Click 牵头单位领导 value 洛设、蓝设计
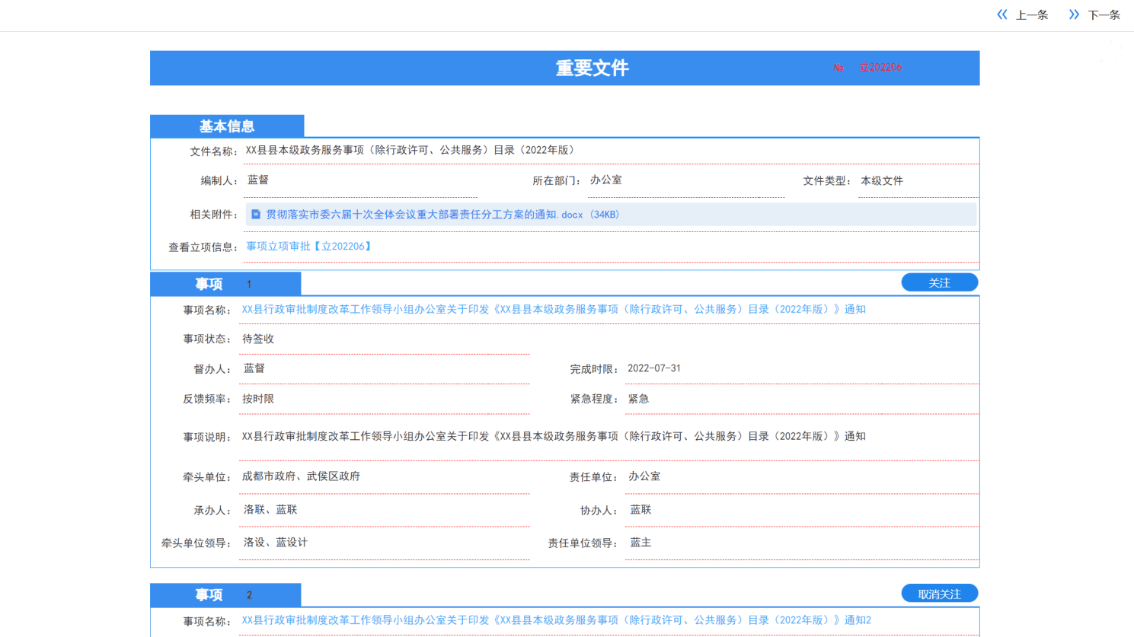The height and width of the screenshot is (637, 1134). (x=276, y=543)
